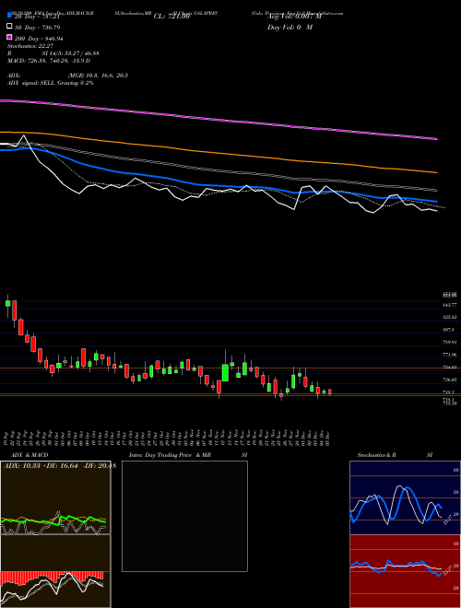Click the 'Stochastics & R' panel title
This screenshot has height=608, width=461.
coord(377,455)
